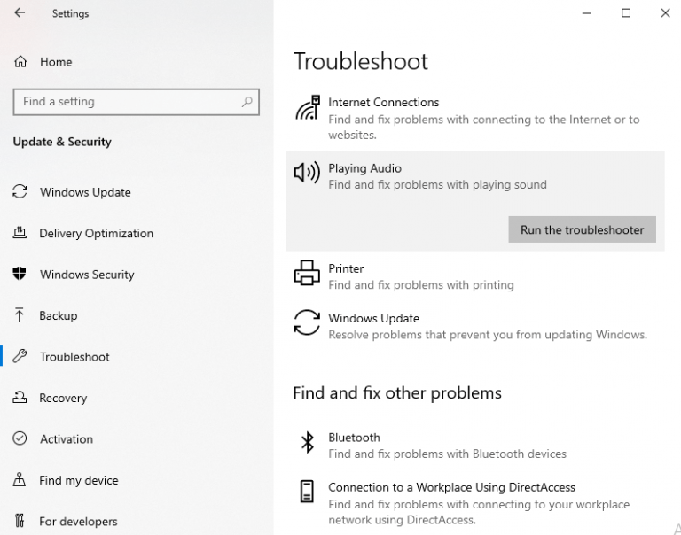The height and width of the screenshot is (535, 681).
Task: Select the Bluetooth troubleshooter entry
Action: [x=354, y=438]
